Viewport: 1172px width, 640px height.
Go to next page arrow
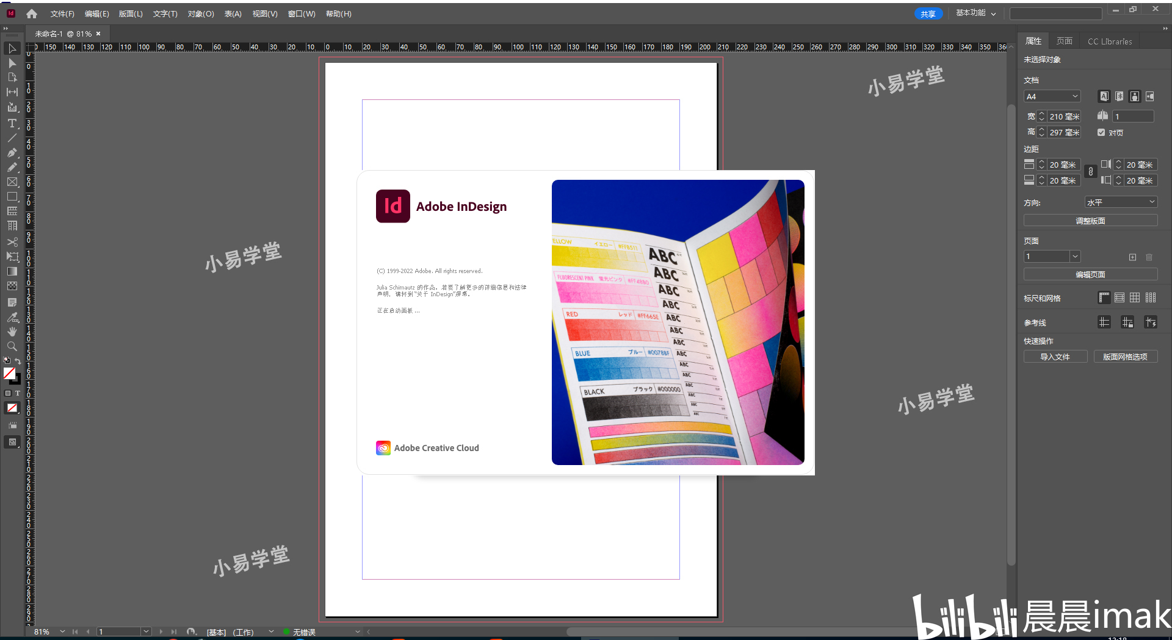pos(161,631)
